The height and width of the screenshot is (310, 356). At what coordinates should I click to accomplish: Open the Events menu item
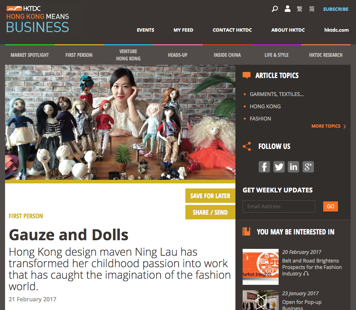coord(145,30)
